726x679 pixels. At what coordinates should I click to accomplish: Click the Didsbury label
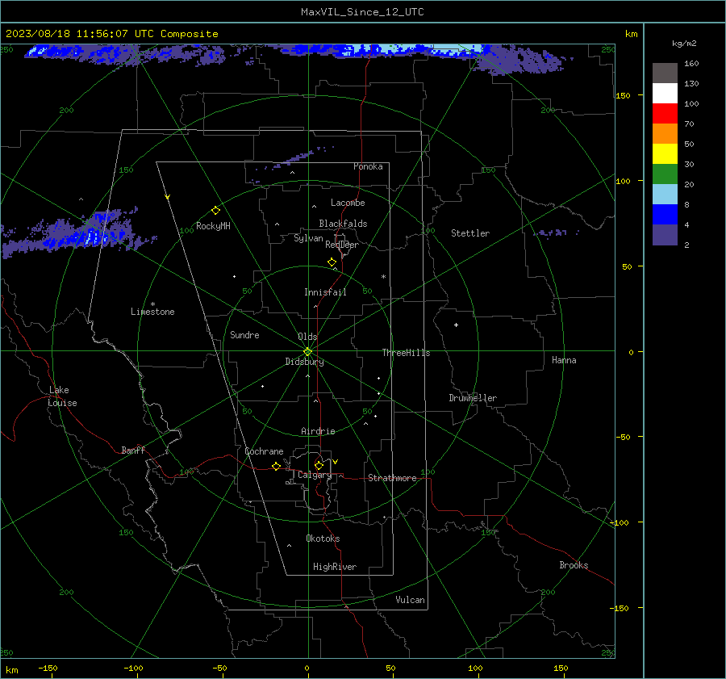(304, 362)
